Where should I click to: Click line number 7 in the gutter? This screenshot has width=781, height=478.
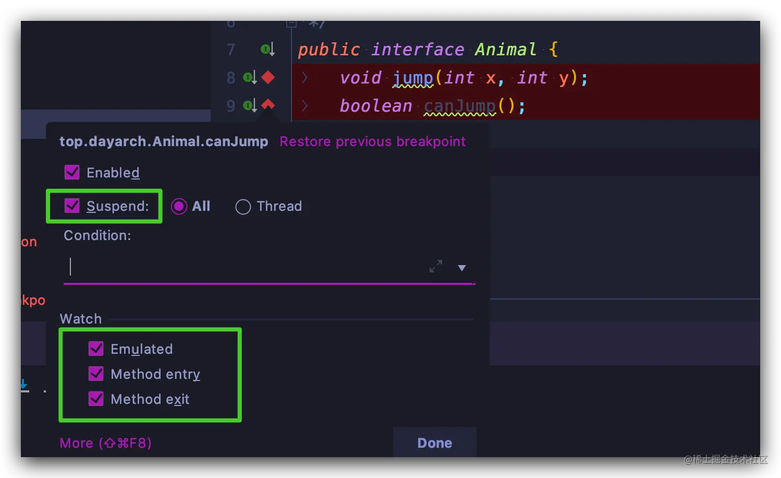231,50
